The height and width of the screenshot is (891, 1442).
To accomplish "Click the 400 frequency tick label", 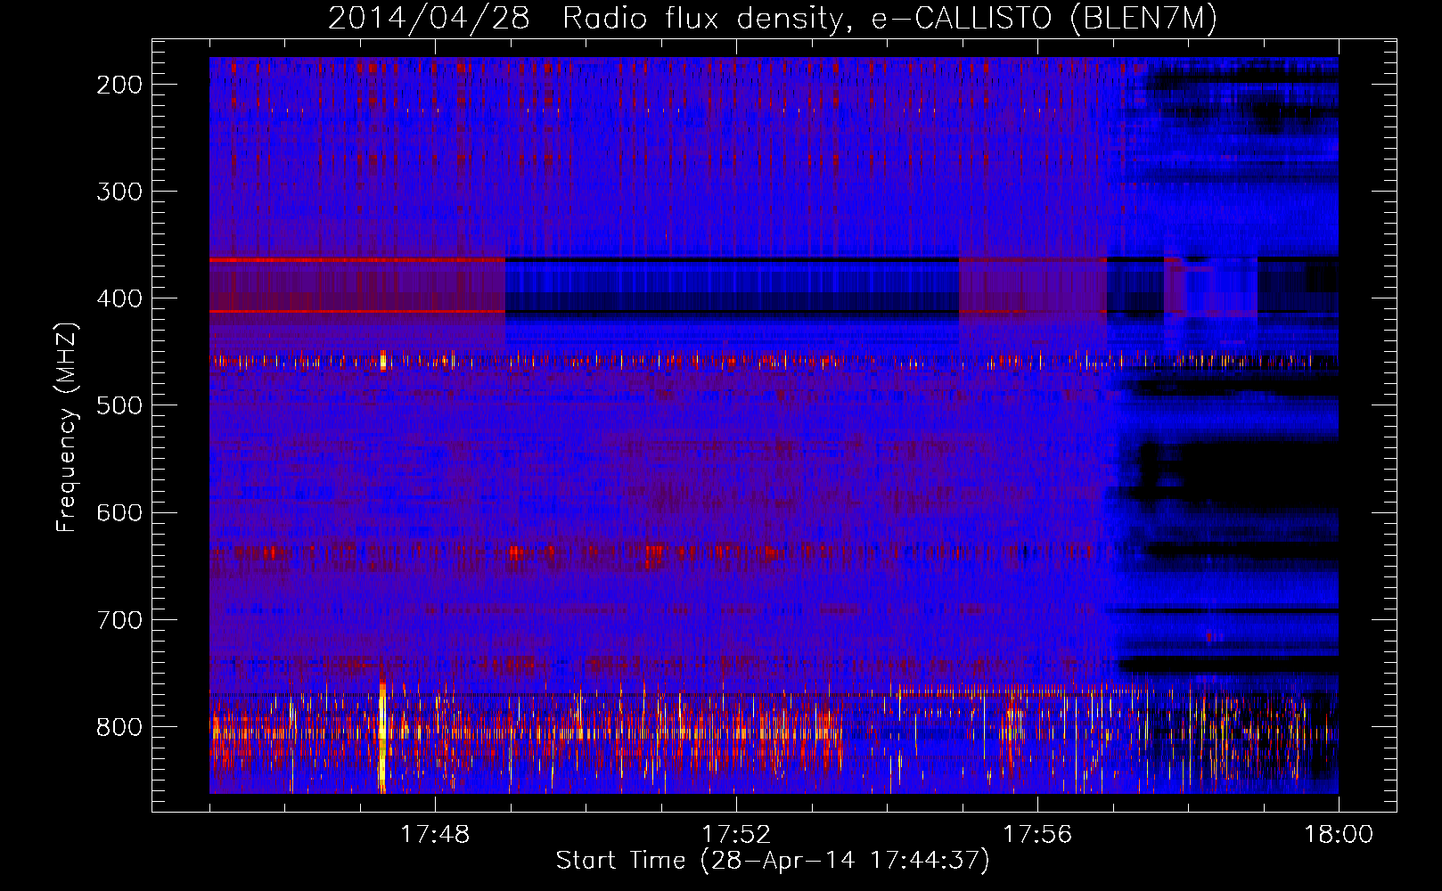I will click(x=119, y=298).
